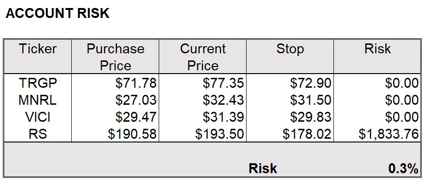Viewport: 426px width, 184px height.
Task: Select MNRL current price $32.43
Action: pyautogui.click(x=223, y=100)
